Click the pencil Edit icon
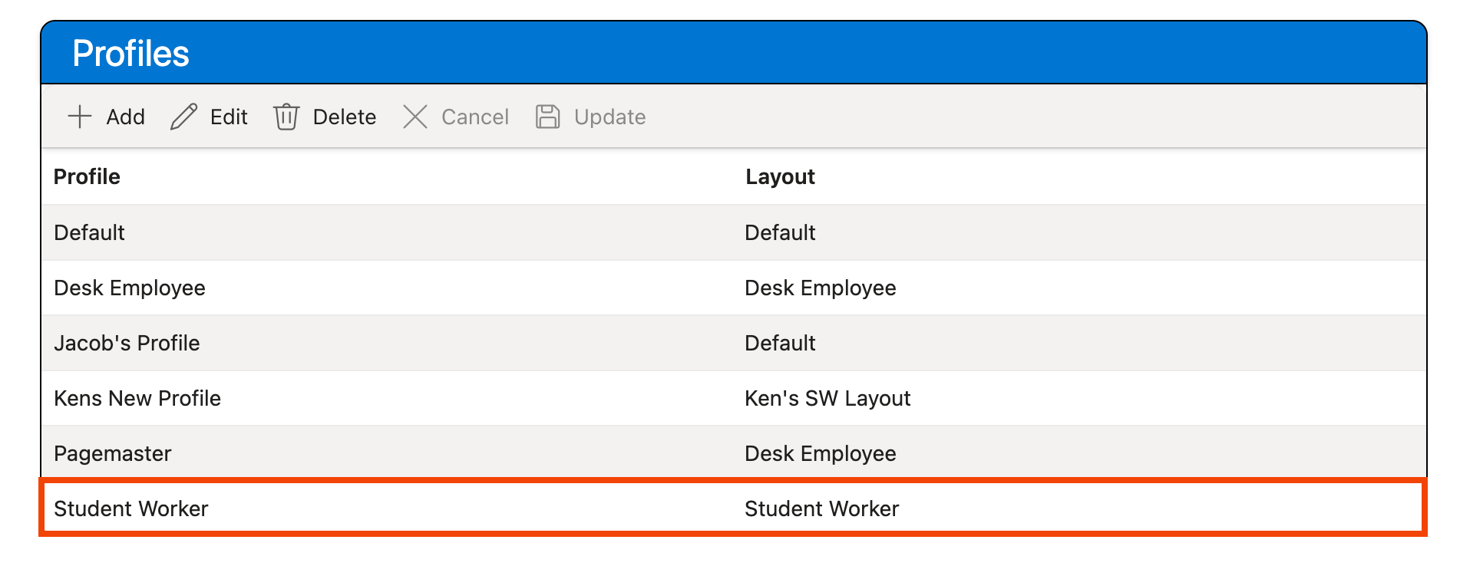 [x=183, y=117]
